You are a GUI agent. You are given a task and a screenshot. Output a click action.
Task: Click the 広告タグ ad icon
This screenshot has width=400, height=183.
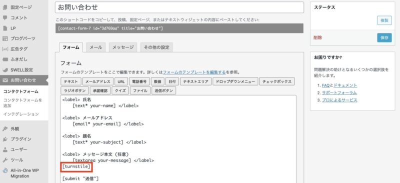[5, 49]
